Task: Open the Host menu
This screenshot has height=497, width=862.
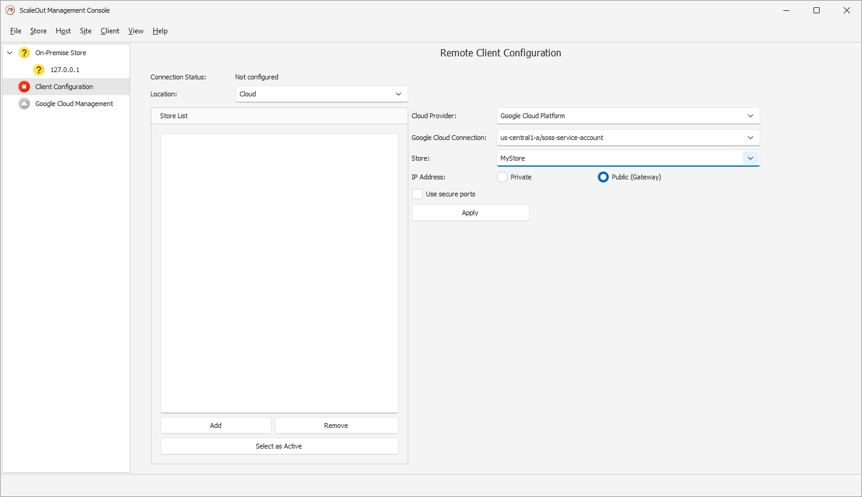Action: pyautogui.click(x=63, y=31)
